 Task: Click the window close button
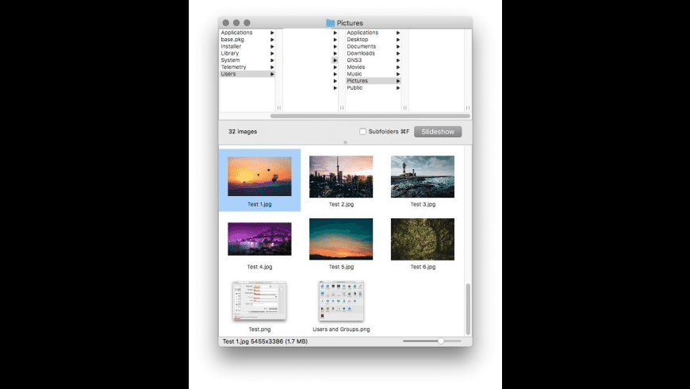(226, 23)
